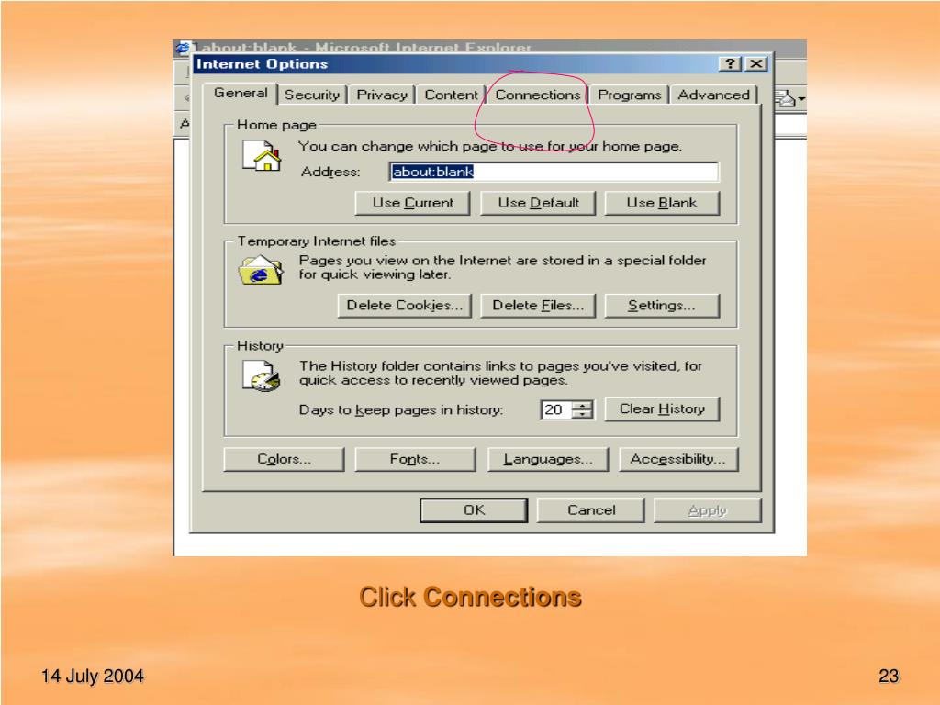Screen dimensions: 940x705
Task: Go to the Programs tab
Action: pyautogui.click(x=630, y=95)
